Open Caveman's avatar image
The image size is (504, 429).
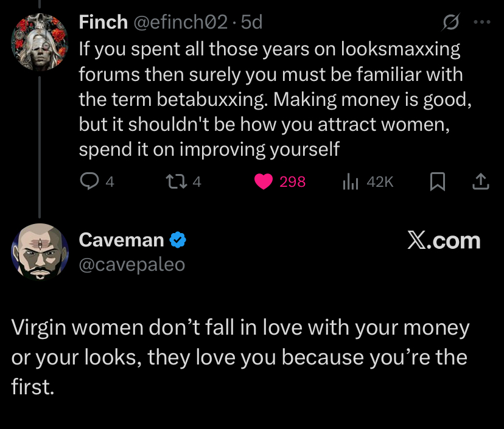[39, 251]
